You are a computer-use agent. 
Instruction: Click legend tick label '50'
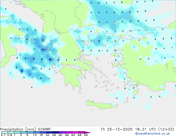[86, 135]
